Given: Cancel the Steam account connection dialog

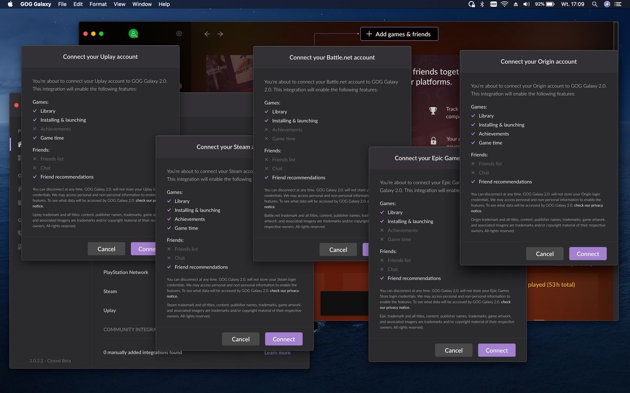Looking at the screenshot, I should click(x=241, y=339).
